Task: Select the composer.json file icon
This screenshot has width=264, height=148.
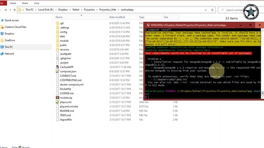Action: (57, 71)
